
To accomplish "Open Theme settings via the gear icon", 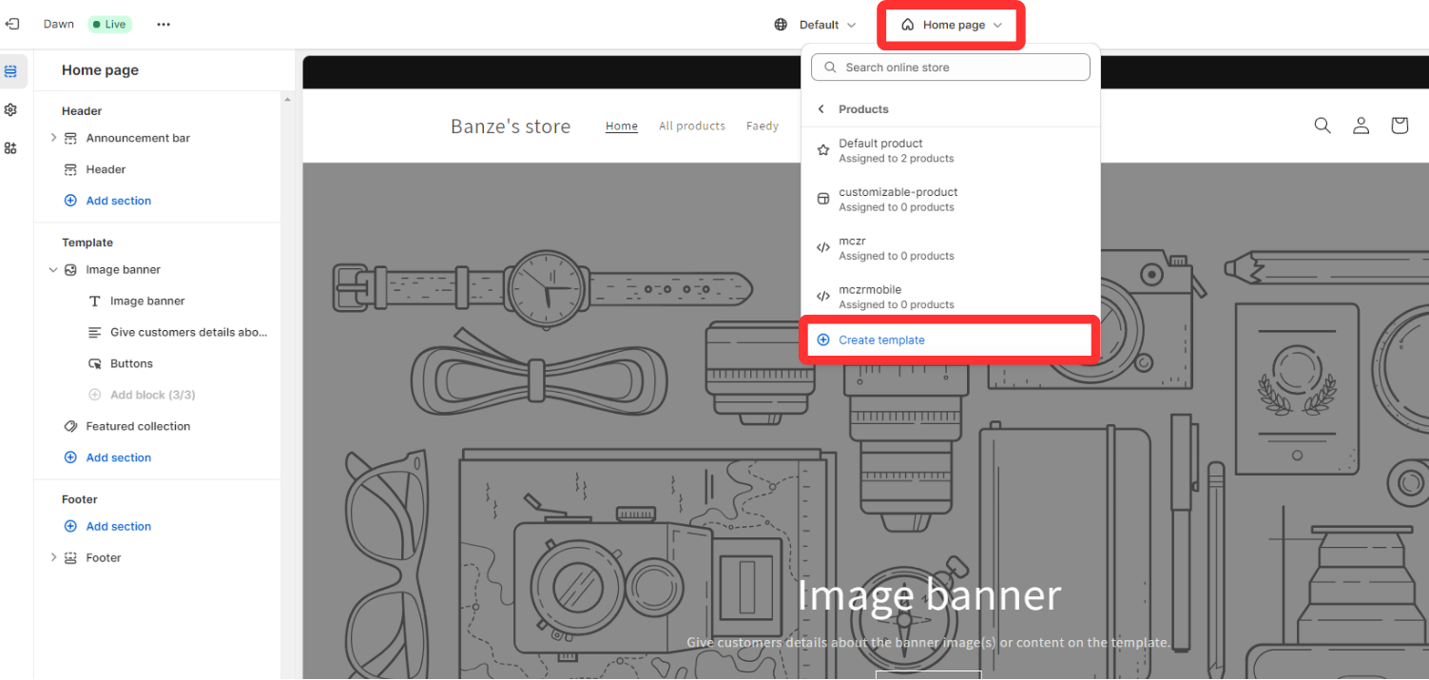I will tap(12, 109).
